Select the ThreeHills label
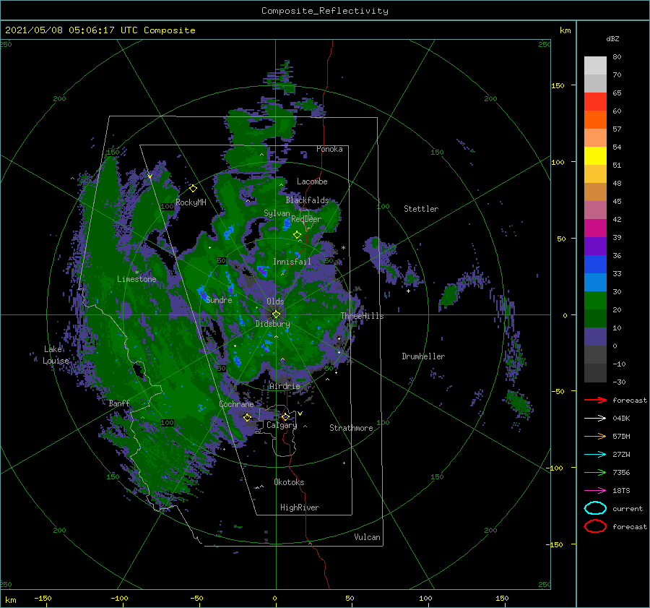 click(362, 316)
